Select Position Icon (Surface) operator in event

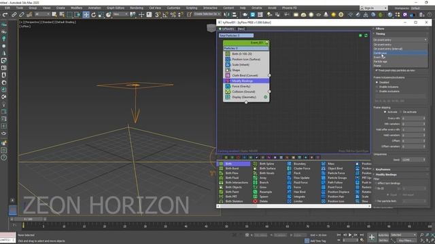246,59
